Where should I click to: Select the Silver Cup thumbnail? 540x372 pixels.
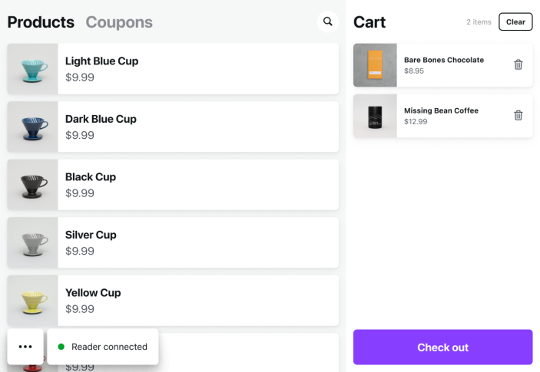point(33,242)
